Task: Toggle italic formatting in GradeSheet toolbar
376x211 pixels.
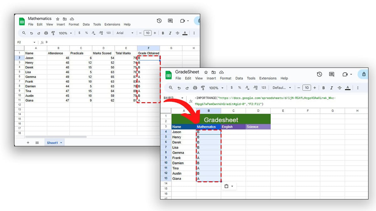Action: click(x=332, y=88)
